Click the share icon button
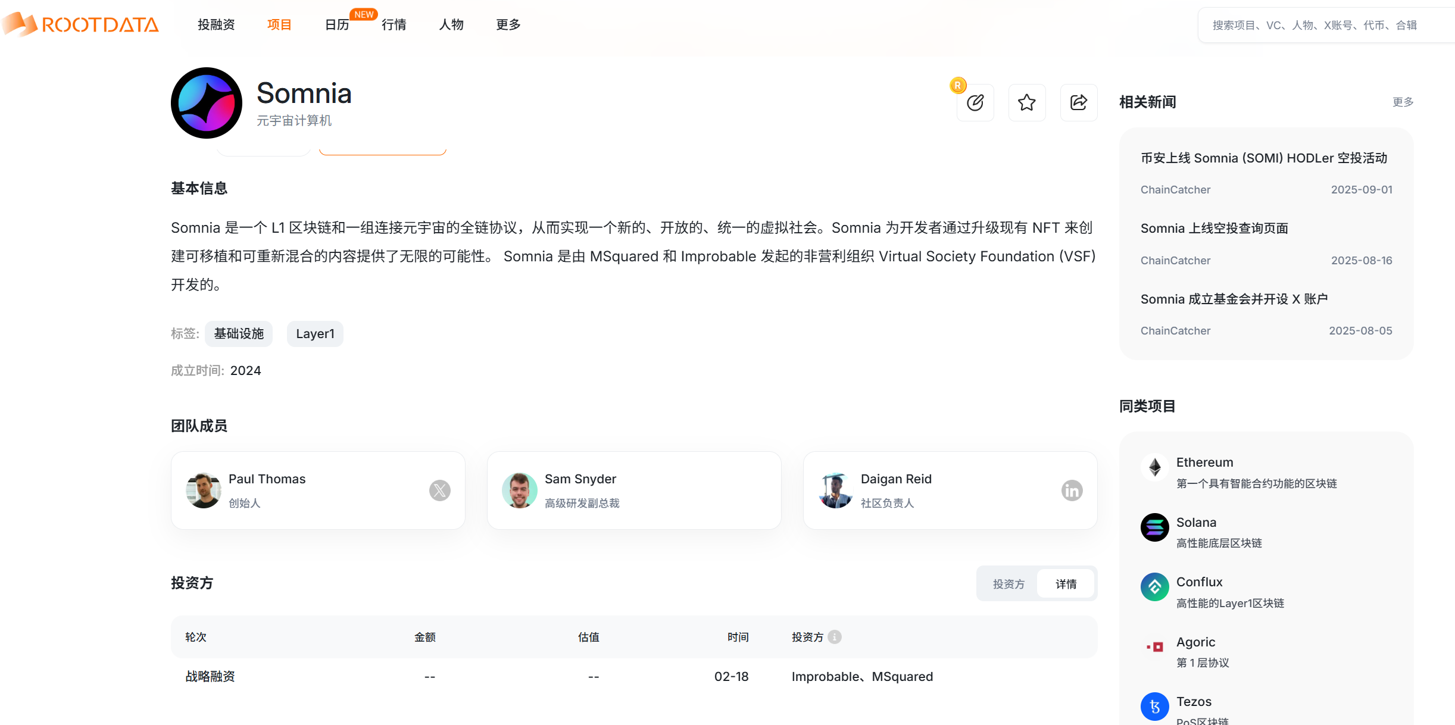Image resolution: width=1455 pixels, height=725 pixels. [1079, 102]
